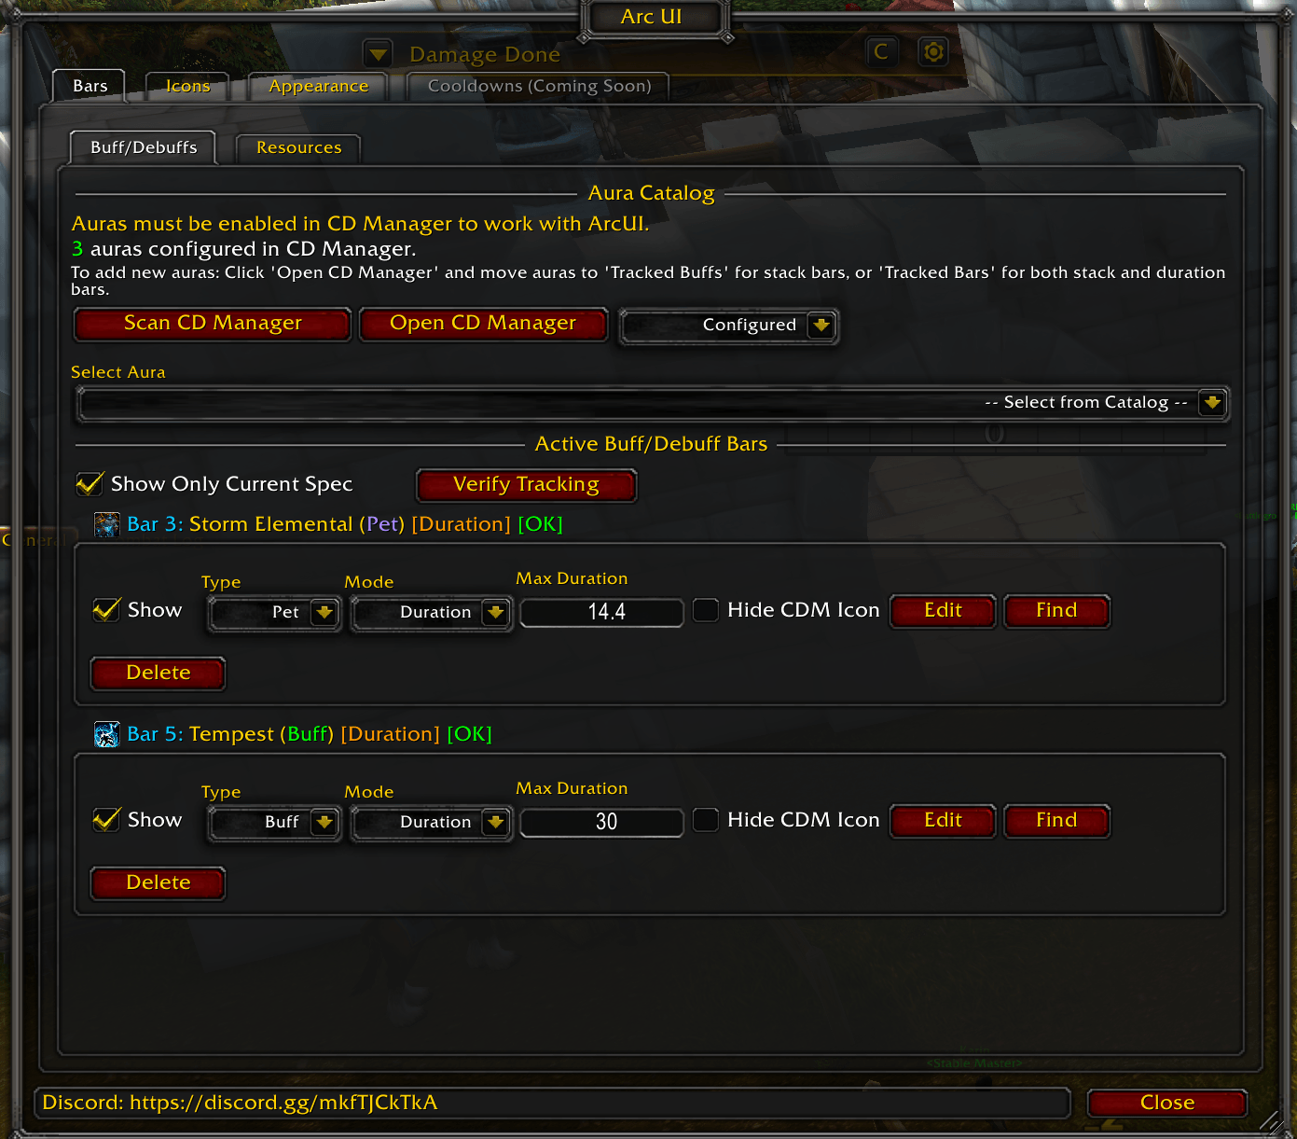Open Mode dropdown for the Tempest bar

496,823
